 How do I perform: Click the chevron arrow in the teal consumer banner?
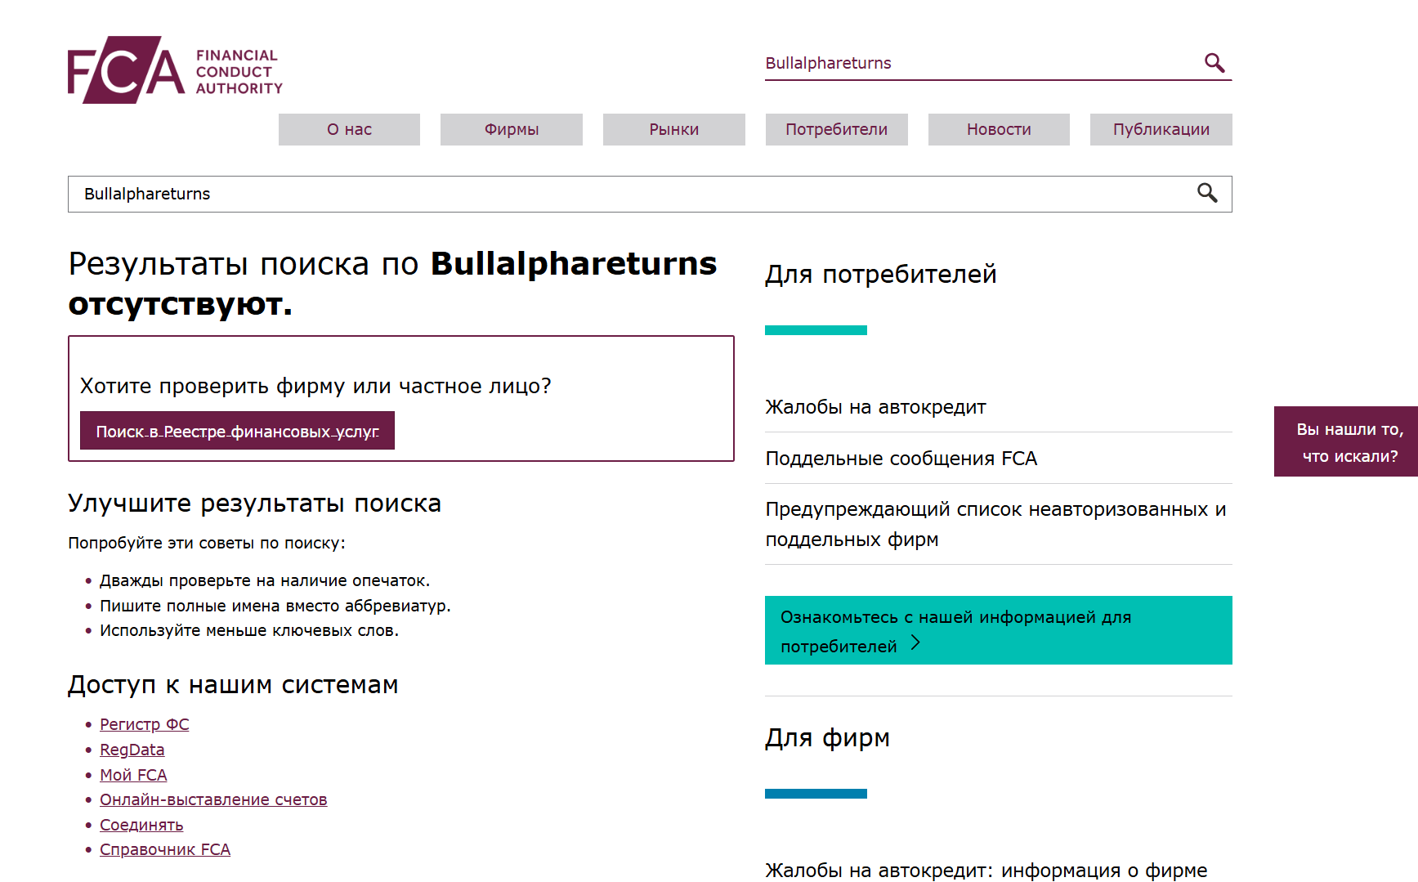915,643
